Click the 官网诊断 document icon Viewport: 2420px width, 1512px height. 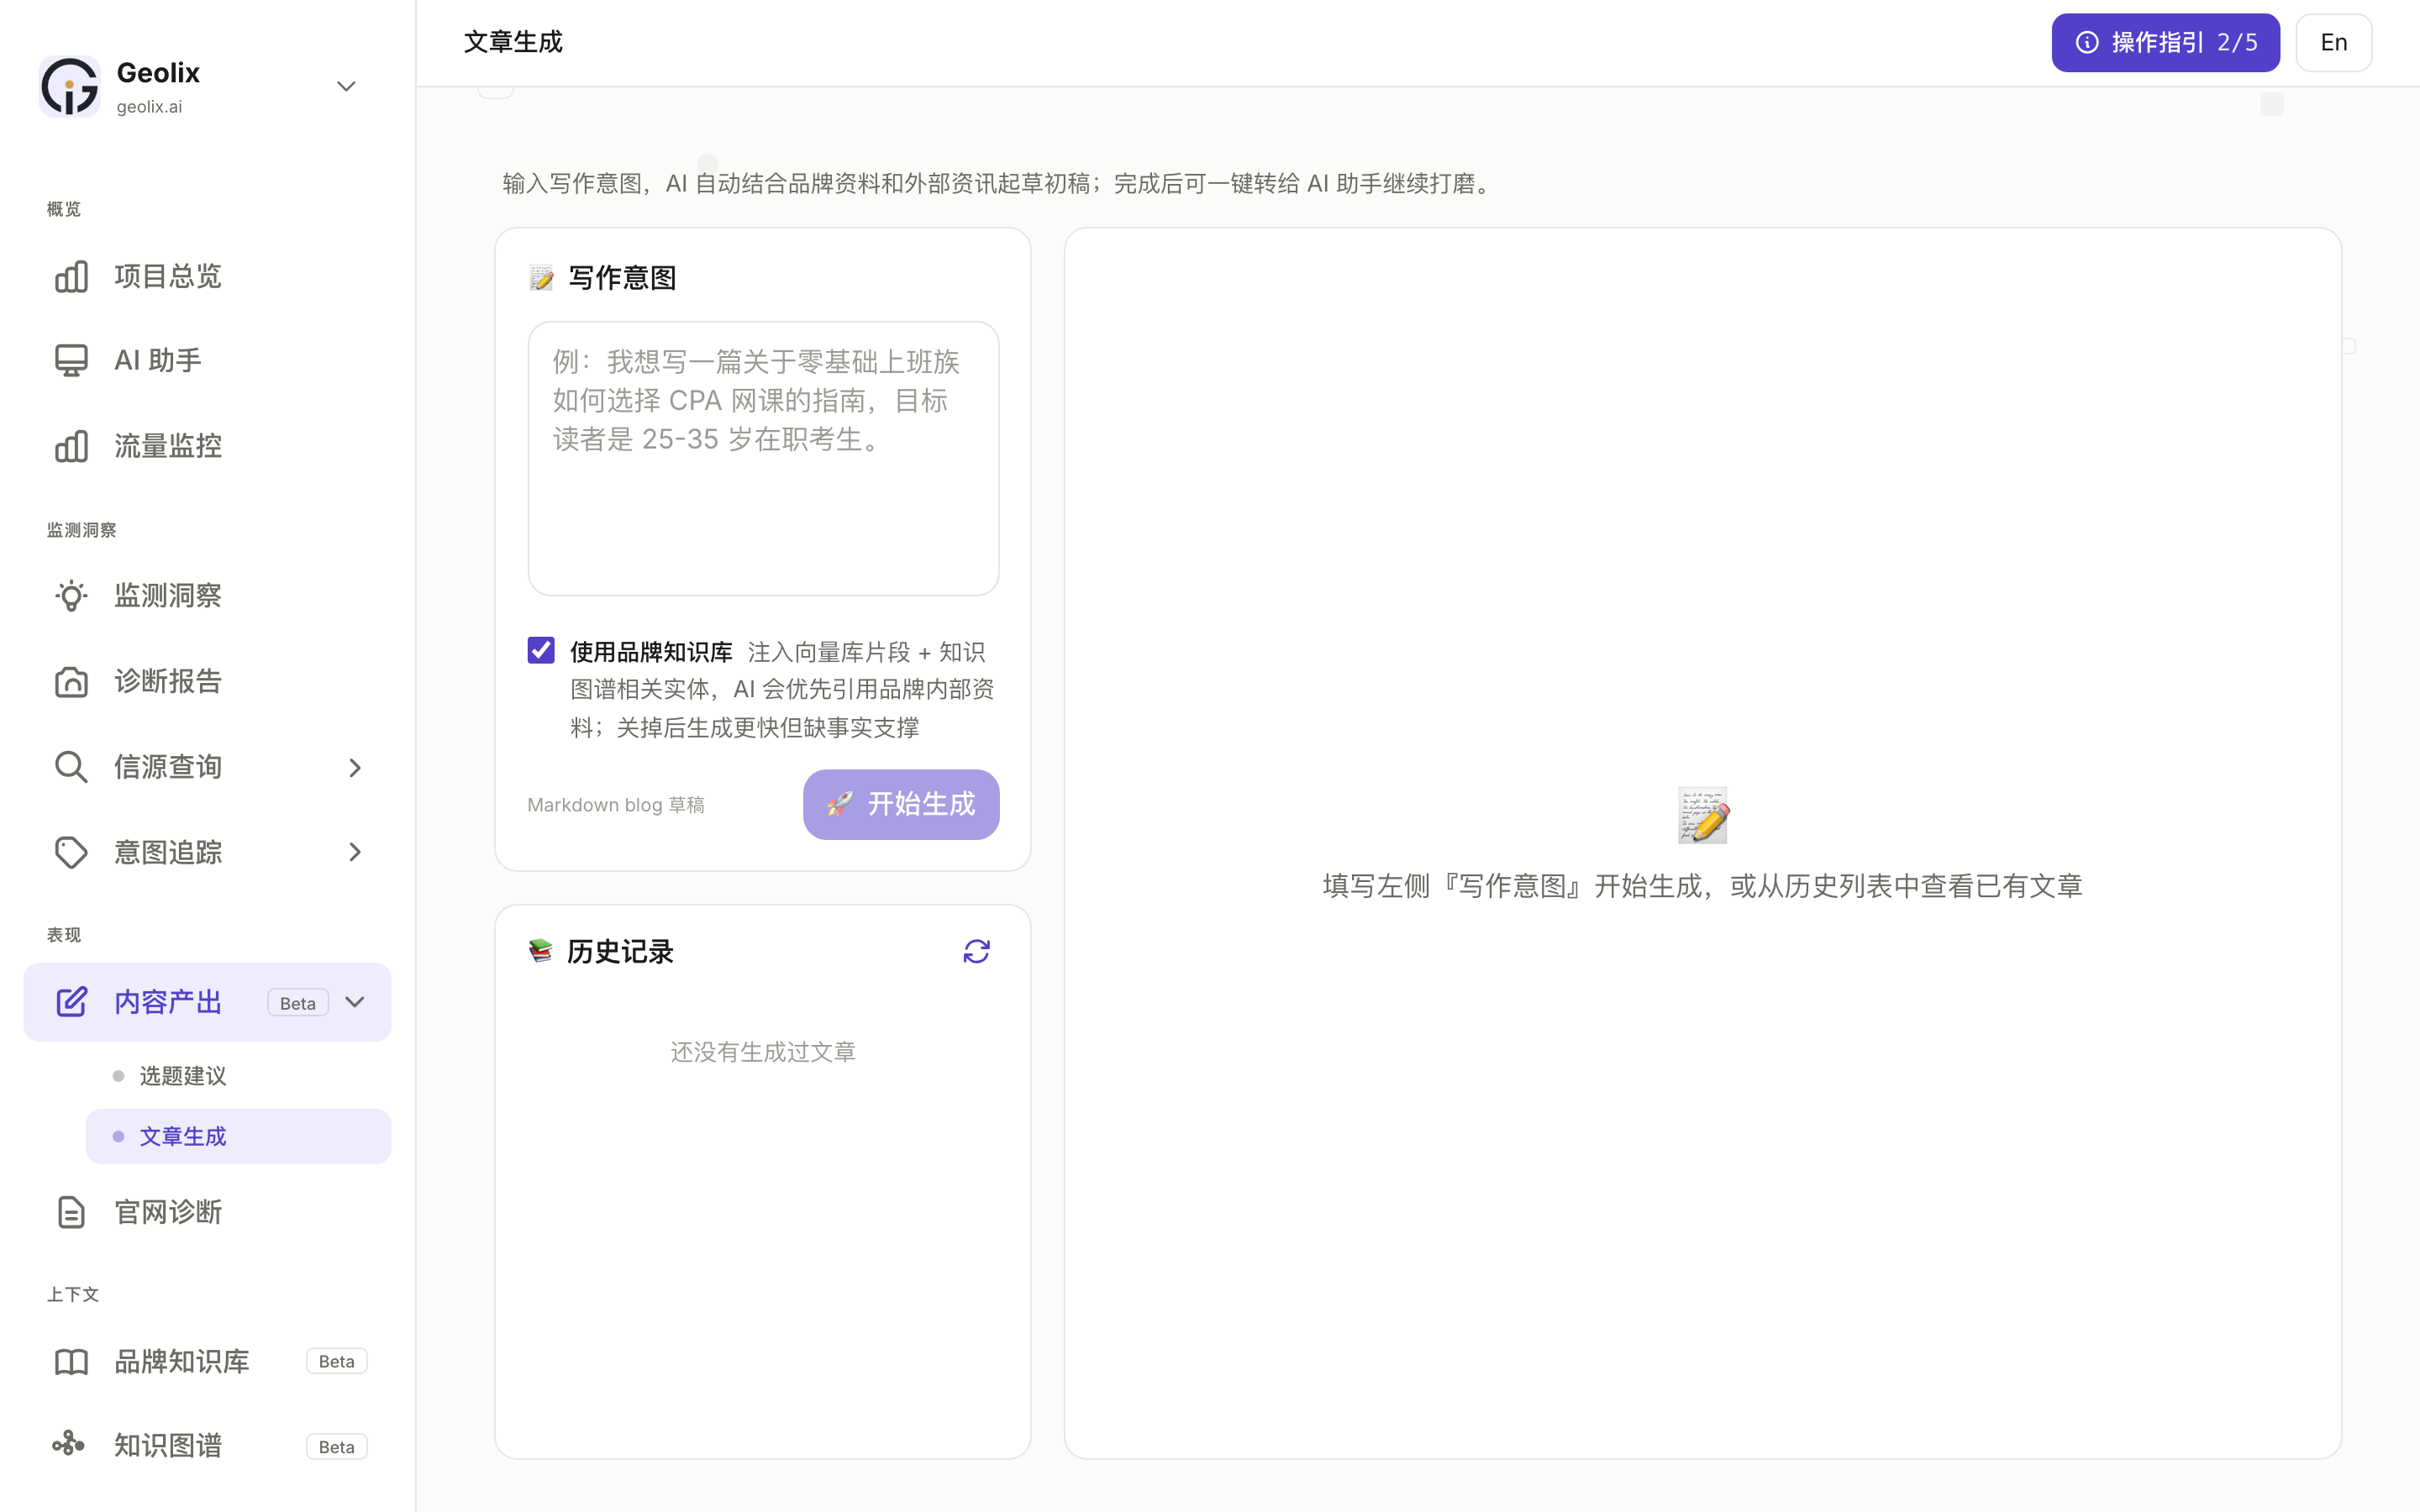tap(71, 1212)
